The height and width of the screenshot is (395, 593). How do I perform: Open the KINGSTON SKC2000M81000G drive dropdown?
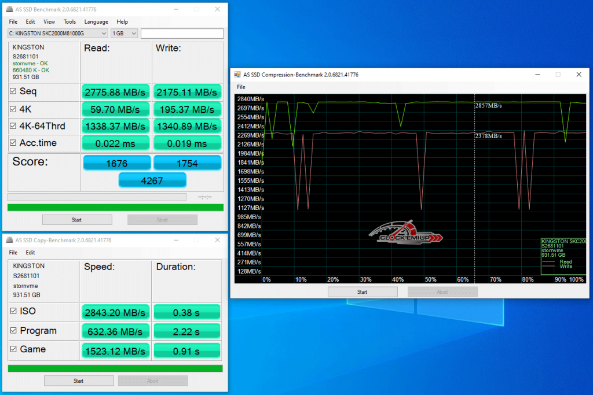pyautogui.click(x=58, y=34)
